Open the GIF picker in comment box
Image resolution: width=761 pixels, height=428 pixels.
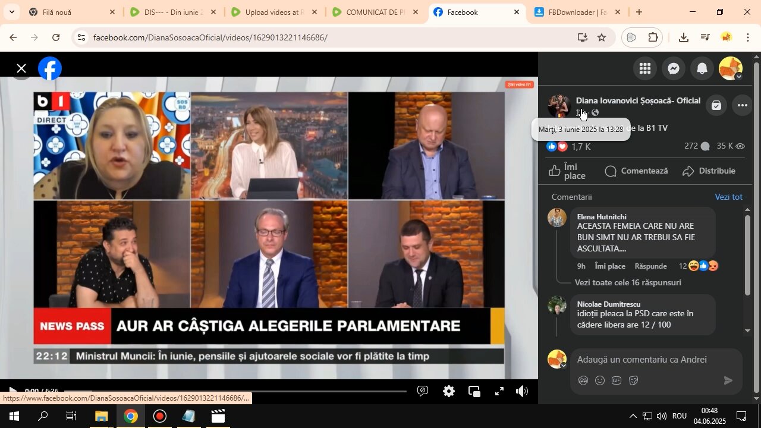tap(617, 380)
